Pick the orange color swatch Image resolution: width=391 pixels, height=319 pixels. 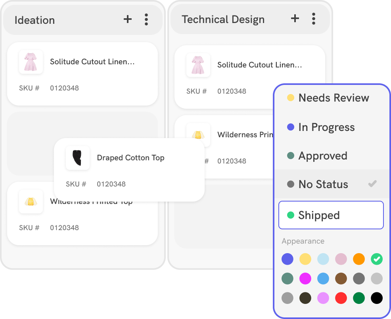(359, 259)
